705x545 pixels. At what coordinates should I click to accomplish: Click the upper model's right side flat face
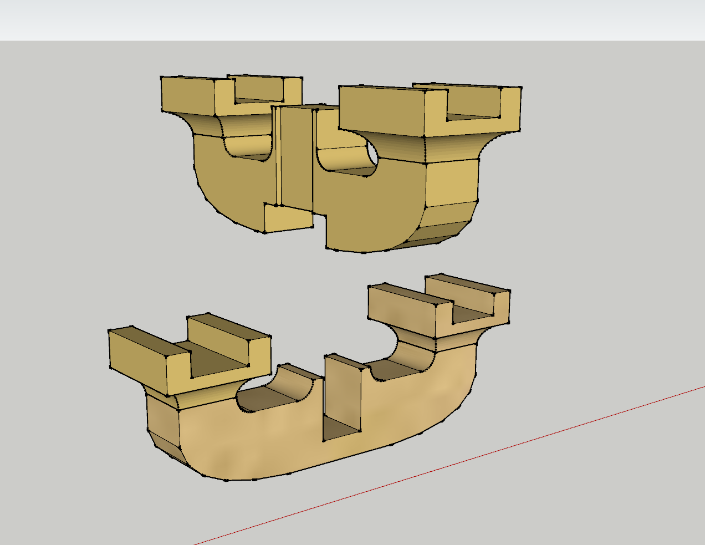pos(452,182)
